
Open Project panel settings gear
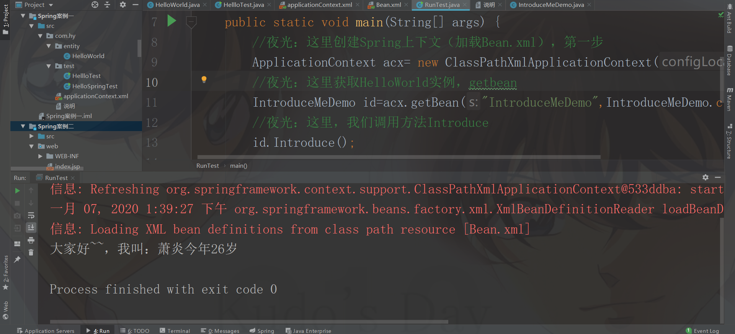click(x=122, y=5)
